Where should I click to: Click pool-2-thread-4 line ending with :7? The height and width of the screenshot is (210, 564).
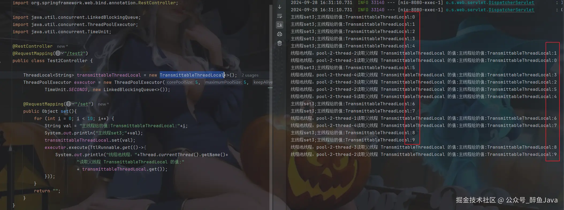(424, 125)
